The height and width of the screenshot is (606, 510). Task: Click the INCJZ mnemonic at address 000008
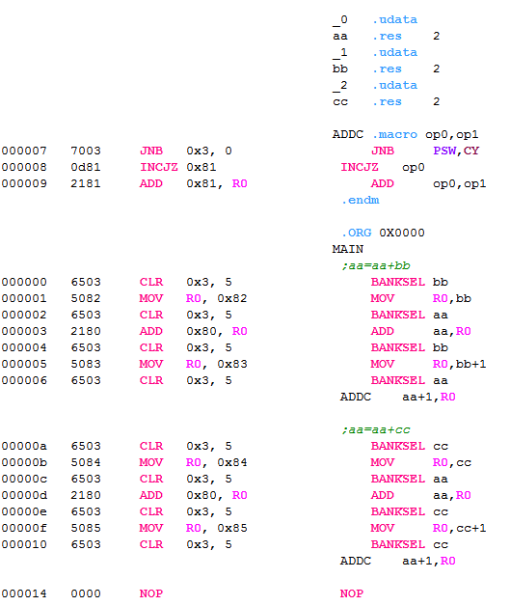tap(159, 167)
